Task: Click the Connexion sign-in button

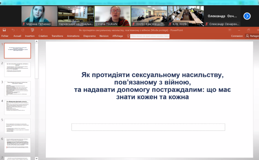Action: click(237, 36)
